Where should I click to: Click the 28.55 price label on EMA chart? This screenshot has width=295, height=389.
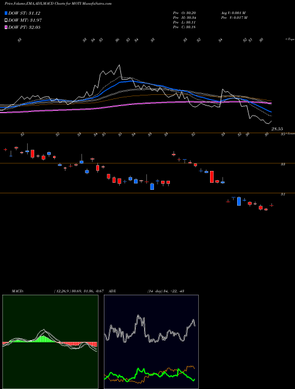point(277,129)
